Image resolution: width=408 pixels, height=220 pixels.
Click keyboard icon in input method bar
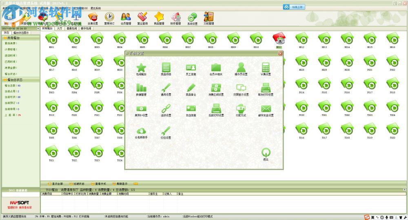391,218
